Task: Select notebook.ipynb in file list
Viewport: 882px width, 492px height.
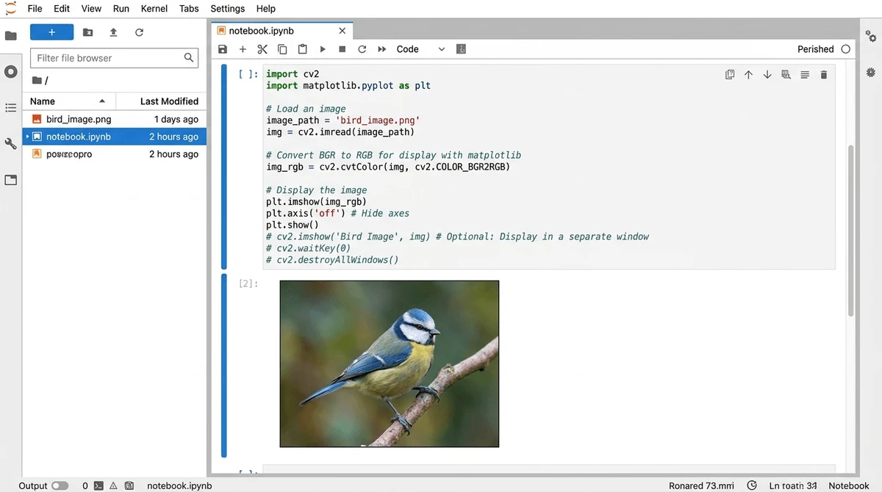Action: [x=114, y=137]
